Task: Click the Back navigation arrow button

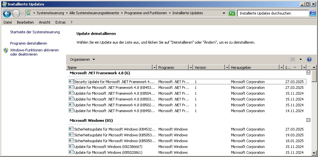Action: point(7,14)
